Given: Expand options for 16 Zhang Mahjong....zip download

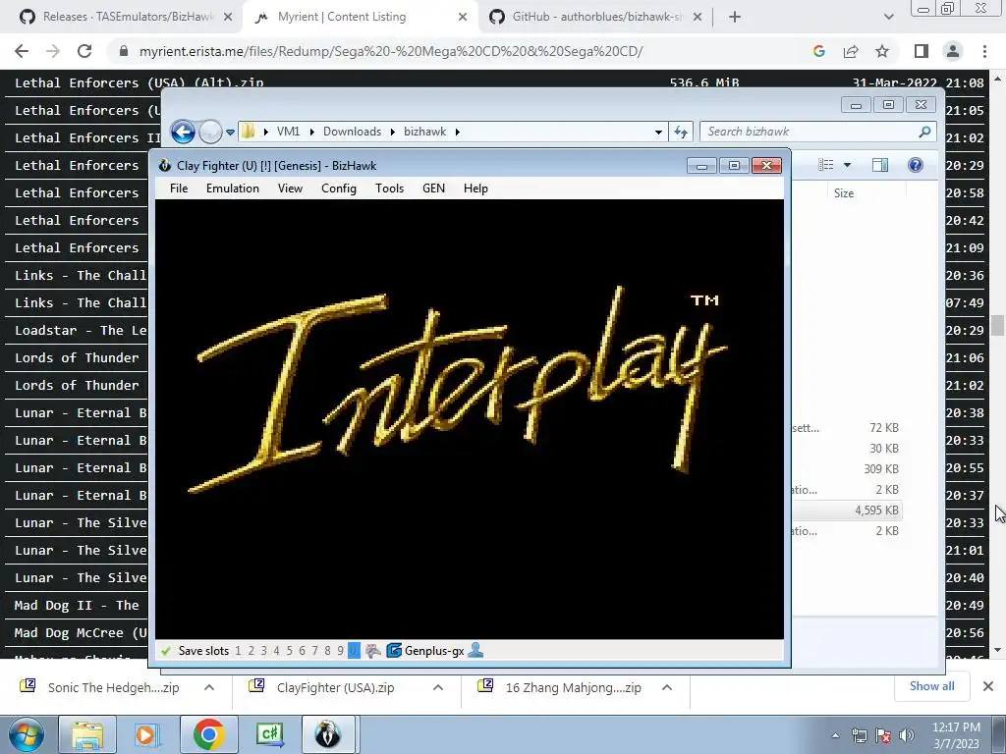Looking at the screenshot, I should coord(667,687).
